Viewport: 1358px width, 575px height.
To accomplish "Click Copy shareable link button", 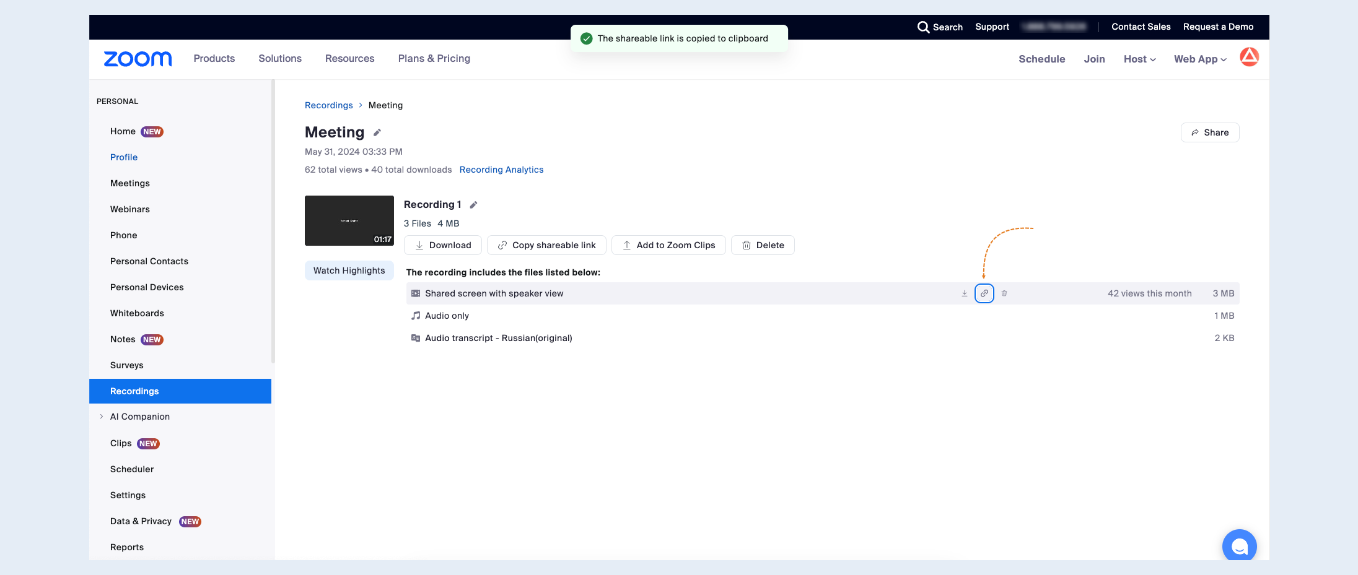I will pyautogui.click(x=547, y=245).
